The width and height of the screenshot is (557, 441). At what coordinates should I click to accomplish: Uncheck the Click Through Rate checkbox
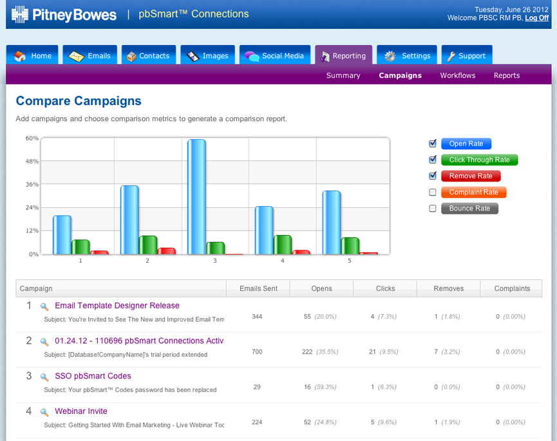(432, 160)
